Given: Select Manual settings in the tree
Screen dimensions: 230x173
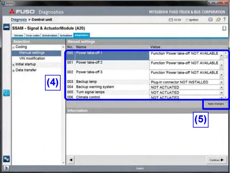Looking at the screenshot, I should click(x=32, y=53).
